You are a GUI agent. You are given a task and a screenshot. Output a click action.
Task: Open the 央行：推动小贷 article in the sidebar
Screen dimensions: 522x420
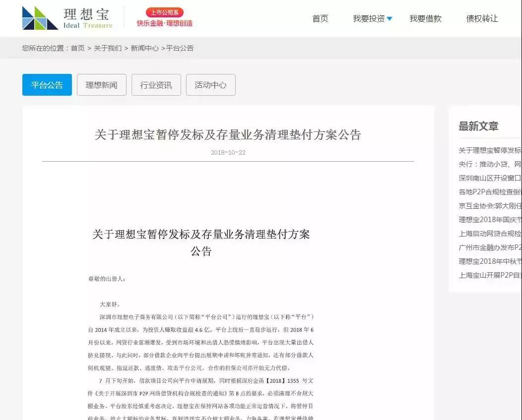pos(490,164)
